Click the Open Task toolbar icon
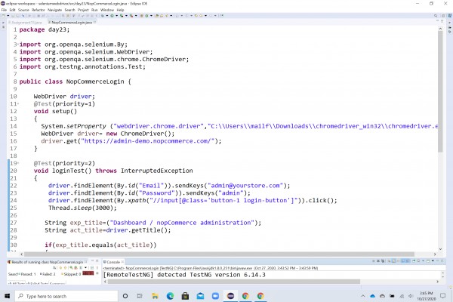 click(162, 16)
